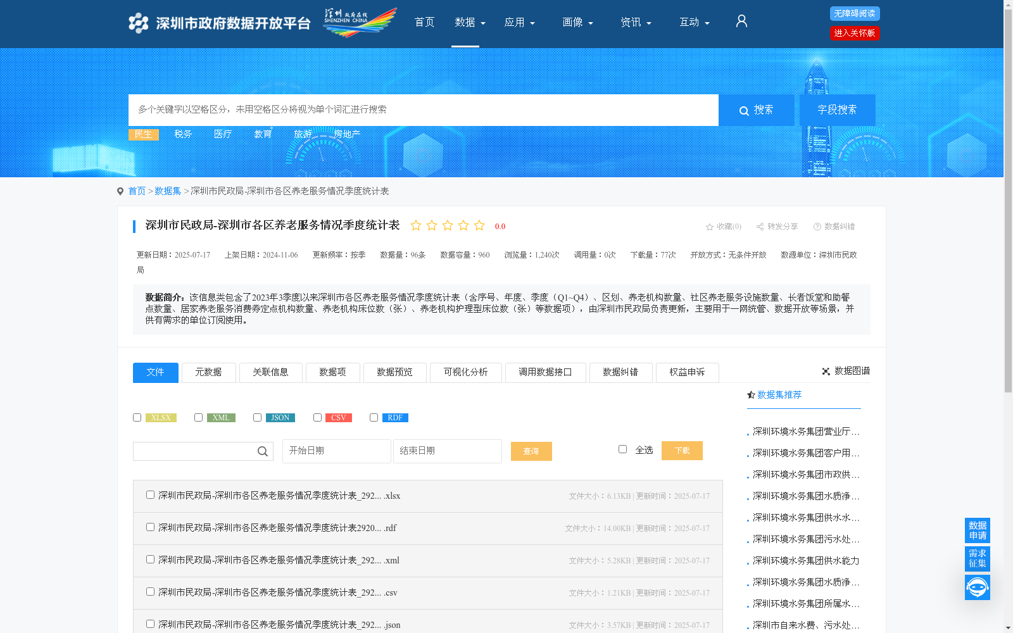Check the 全选 select-all box
Image resolution: width=1013 pixels, height=633 pixels.
point(622,449)
